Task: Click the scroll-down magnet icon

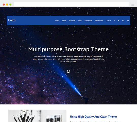Action: 68,72
